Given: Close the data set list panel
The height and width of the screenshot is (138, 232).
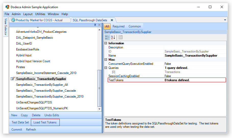Looking at the screenshot, I should [x=99, y=25].
